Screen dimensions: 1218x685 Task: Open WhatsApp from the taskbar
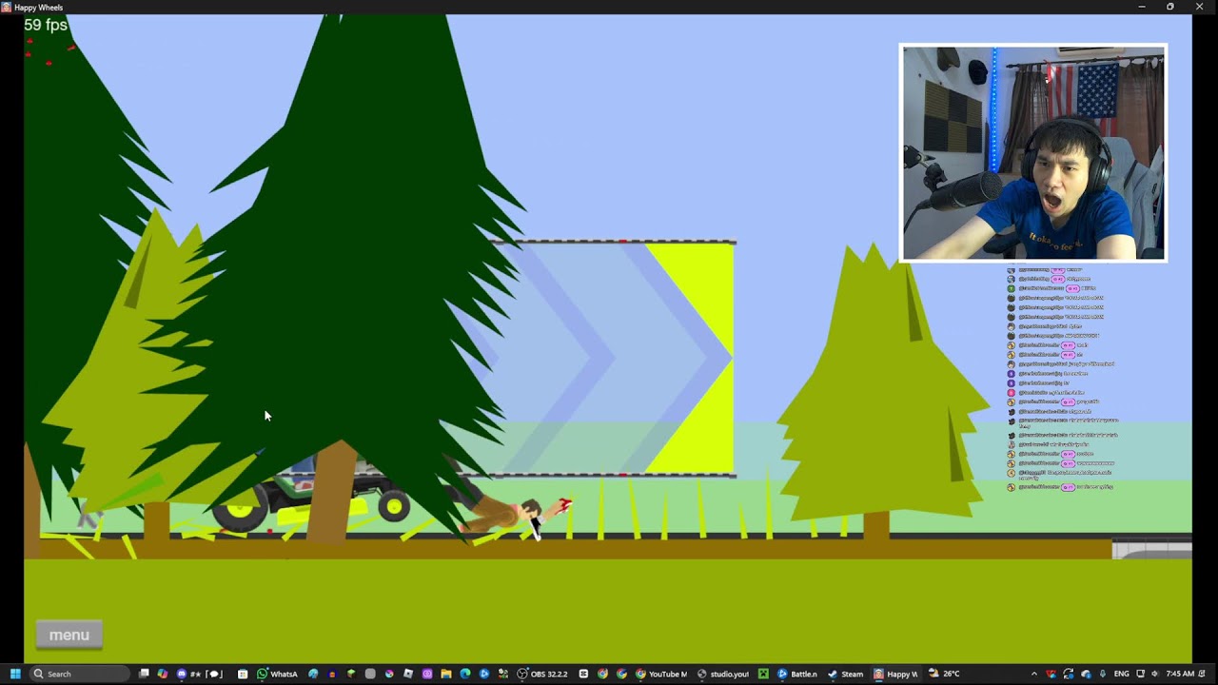tap(277, 674)
